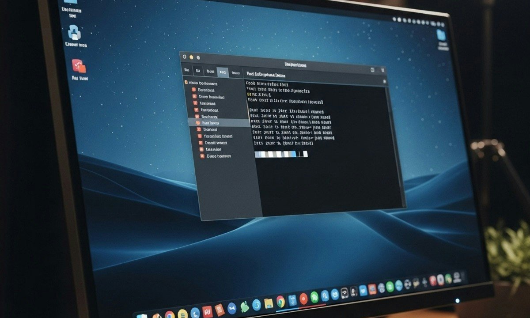Click the gear icon in the window's top-right toolbar

pos(372,70)
